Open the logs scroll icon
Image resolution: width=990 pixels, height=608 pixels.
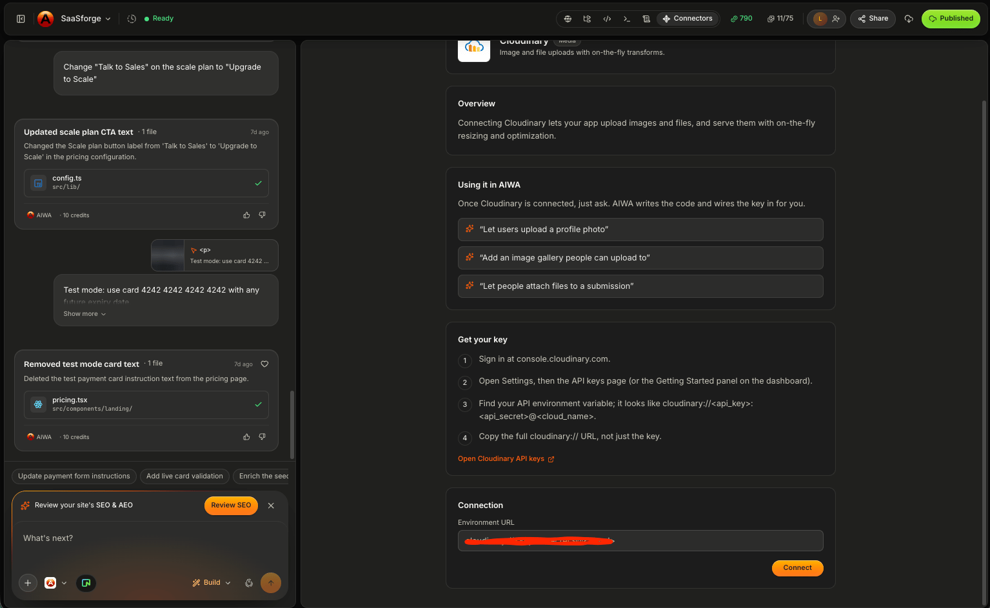coord(646,19)
